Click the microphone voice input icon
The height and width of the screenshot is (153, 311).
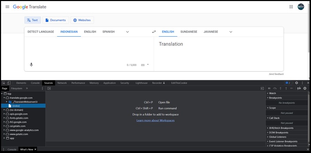click(31, 65)
